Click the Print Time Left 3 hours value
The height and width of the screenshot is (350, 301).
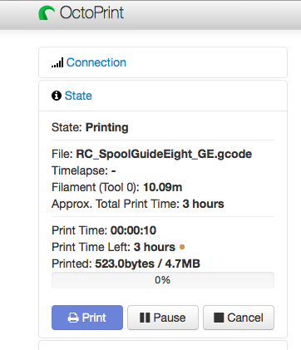click(155, 247)
